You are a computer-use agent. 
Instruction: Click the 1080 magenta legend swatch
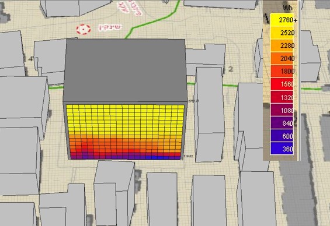pyautogui.click(x=282, y=110)
